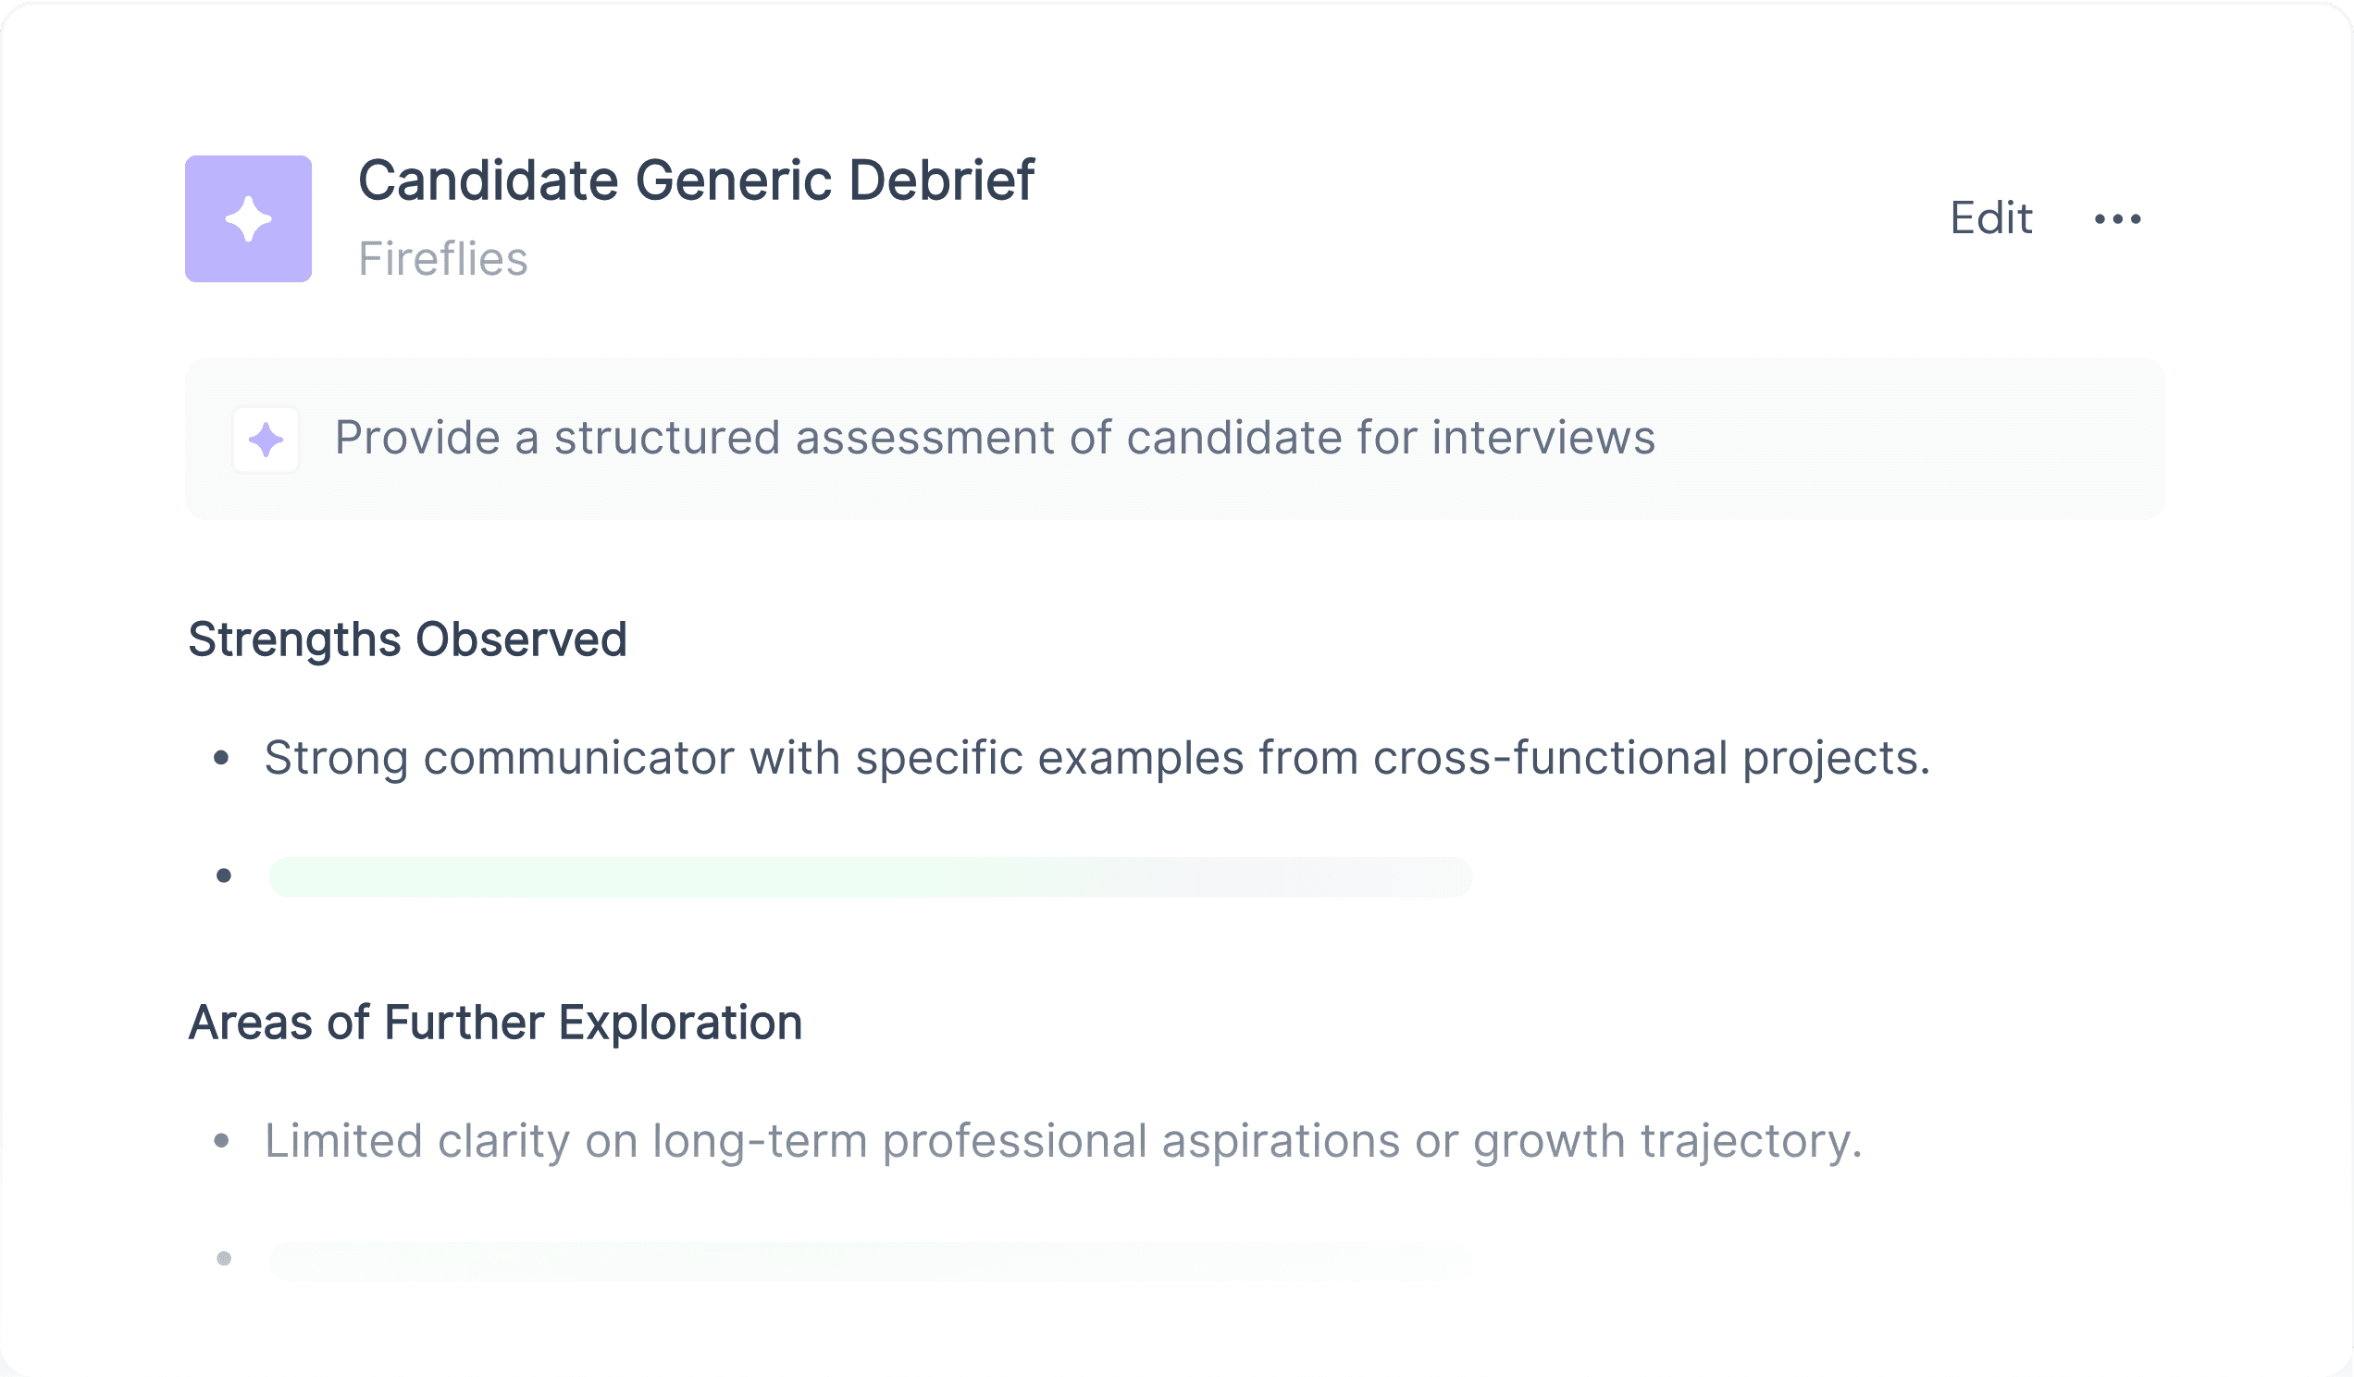Select the Candidate Generic Debrief title
2354x1377 pixels.
click(x=696, y=180)
